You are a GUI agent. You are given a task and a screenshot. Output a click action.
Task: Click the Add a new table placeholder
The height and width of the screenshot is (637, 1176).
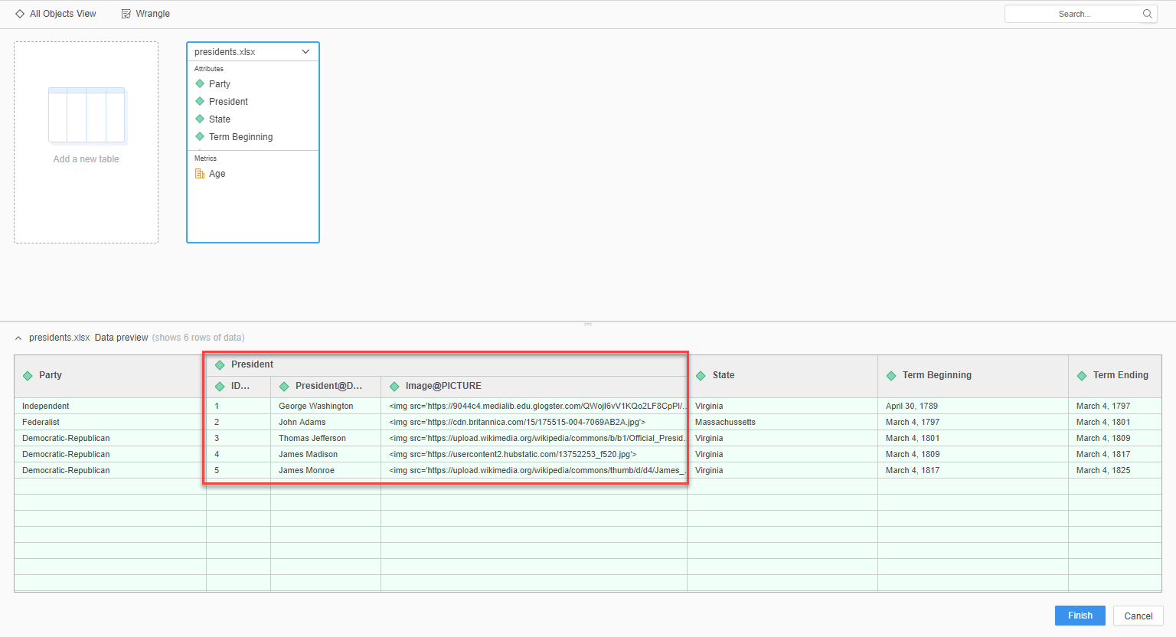(x=87, y=142)
